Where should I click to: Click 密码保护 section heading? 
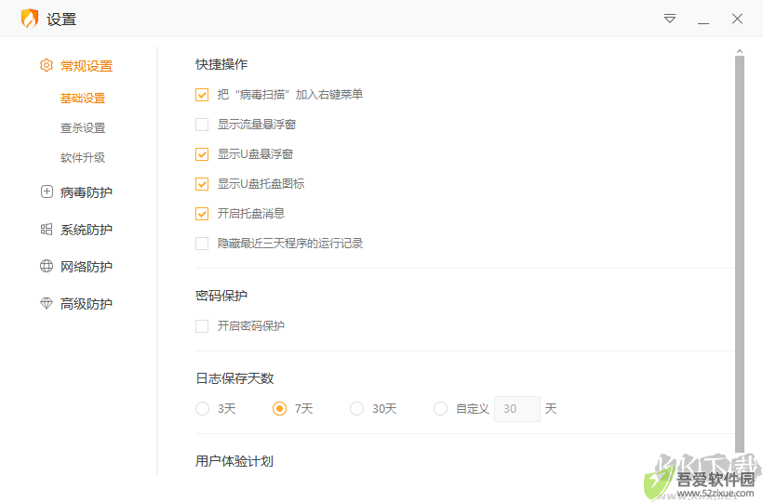(221, 296)
